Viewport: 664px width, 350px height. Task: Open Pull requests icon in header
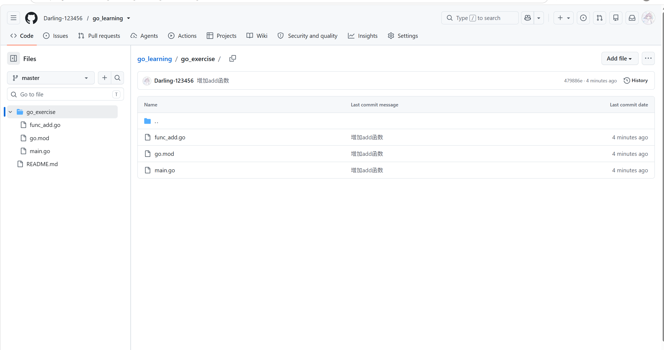(x=600, y=18)
